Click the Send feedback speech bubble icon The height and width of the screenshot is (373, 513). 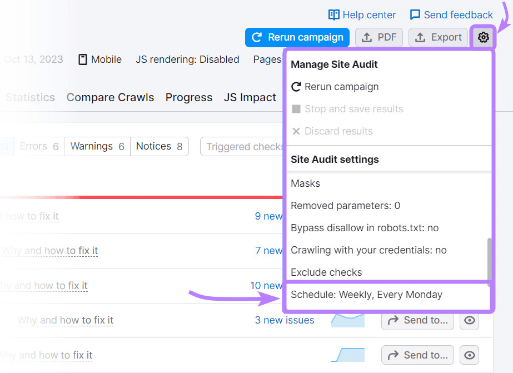[415, 14]
